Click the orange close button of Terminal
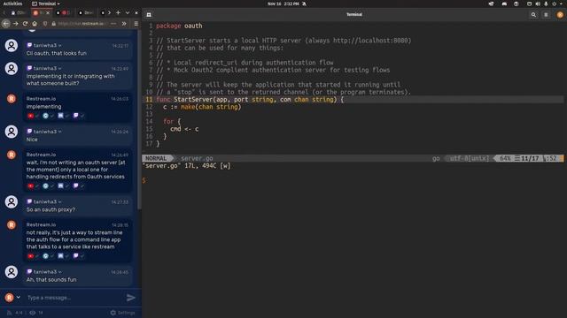Image resolution: width=567 pixels, height=318 pixels. pyautogui.click(x=560, y=15)
